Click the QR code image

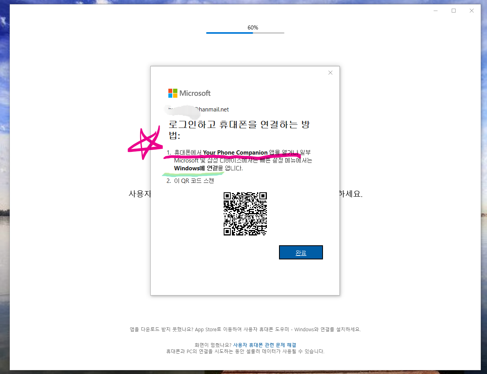[245, 213]
